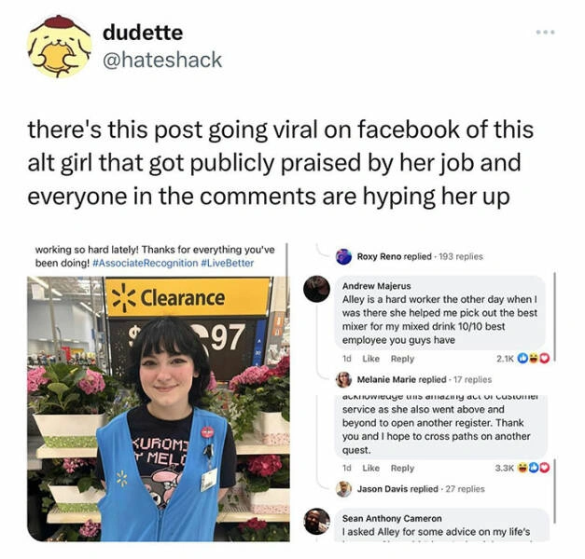Open the three-dot more options menu

click(x=546, y=33)
